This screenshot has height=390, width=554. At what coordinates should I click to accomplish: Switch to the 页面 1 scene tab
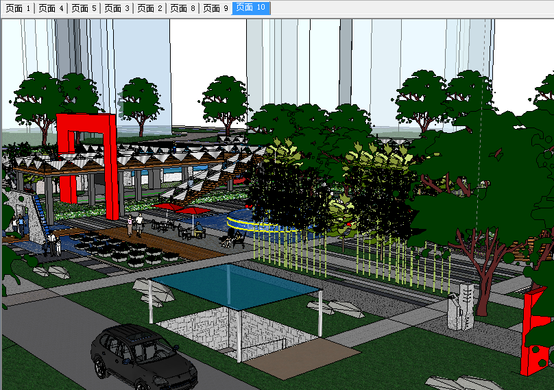[x=18, y=8]
